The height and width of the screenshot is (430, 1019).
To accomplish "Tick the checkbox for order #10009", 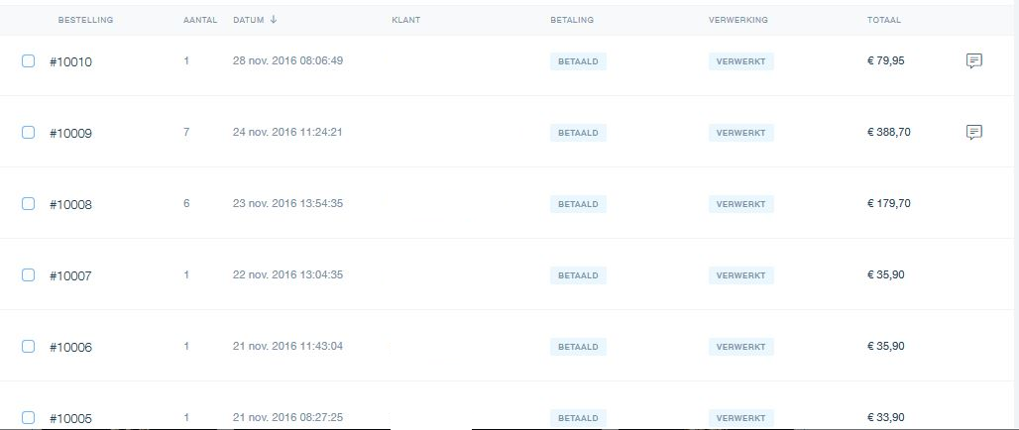I will (x=28, y=133).
